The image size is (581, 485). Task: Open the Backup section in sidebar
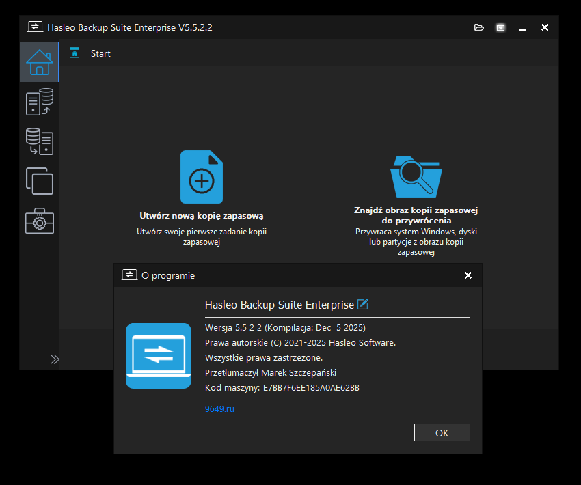[39, 102]
